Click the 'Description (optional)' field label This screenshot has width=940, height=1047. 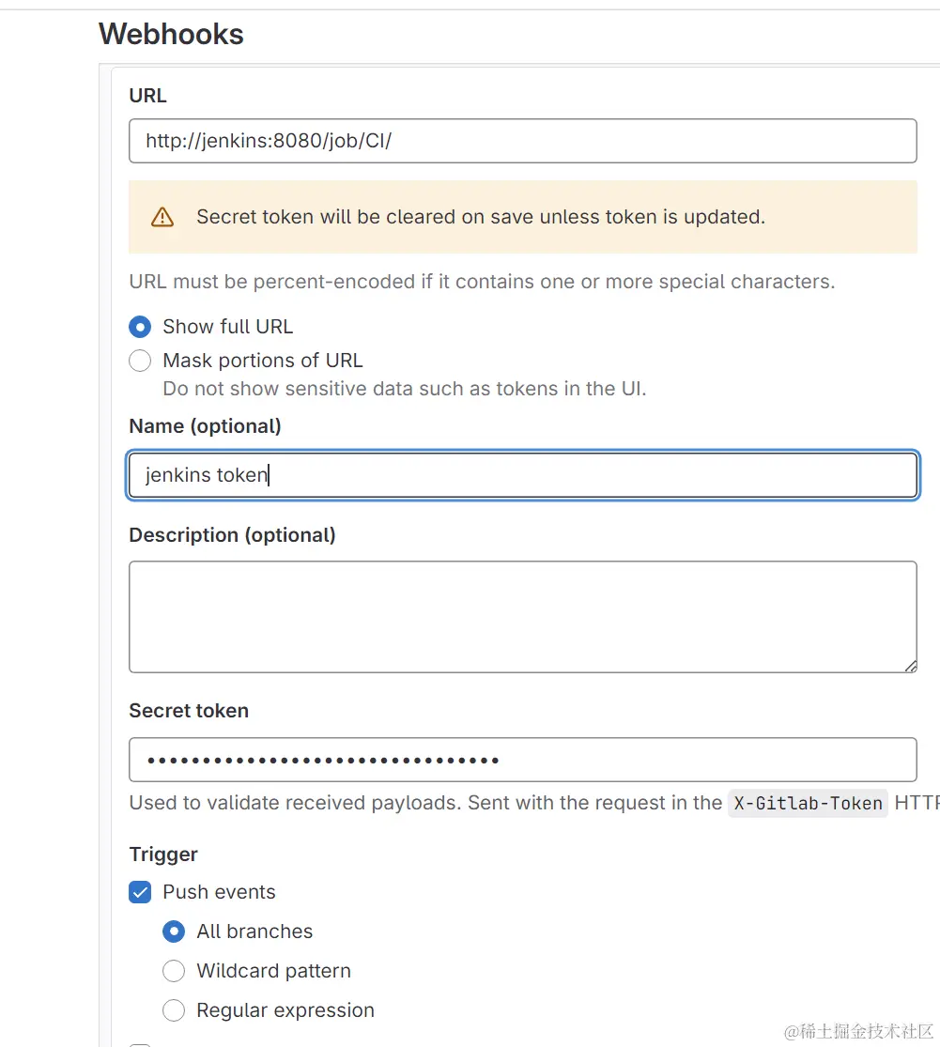[x=232, y=535]
